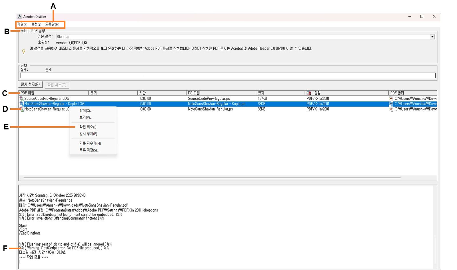
Task: Sort by the PDF 파일 column header
Action: pos(54,93)
